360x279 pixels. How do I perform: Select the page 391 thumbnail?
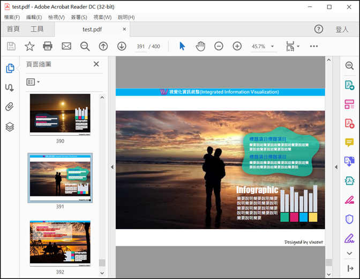coord(60,178)
